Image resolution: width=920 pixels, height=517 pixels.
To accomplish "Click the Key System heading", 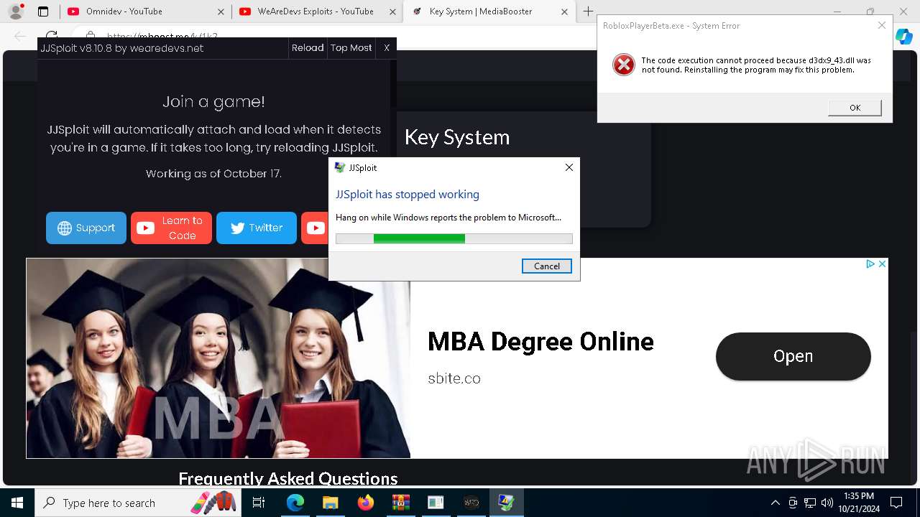I will coord(457,136).
